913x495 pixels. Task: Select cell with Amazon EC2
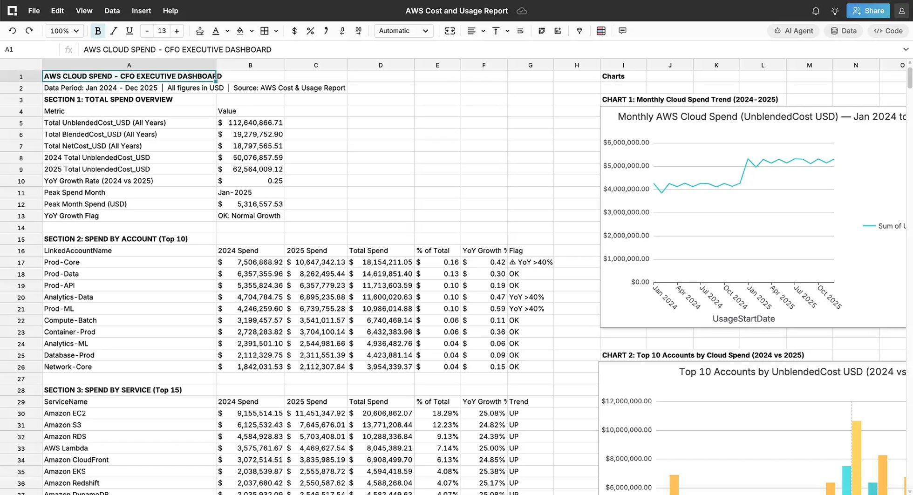(x=129, y=413)
